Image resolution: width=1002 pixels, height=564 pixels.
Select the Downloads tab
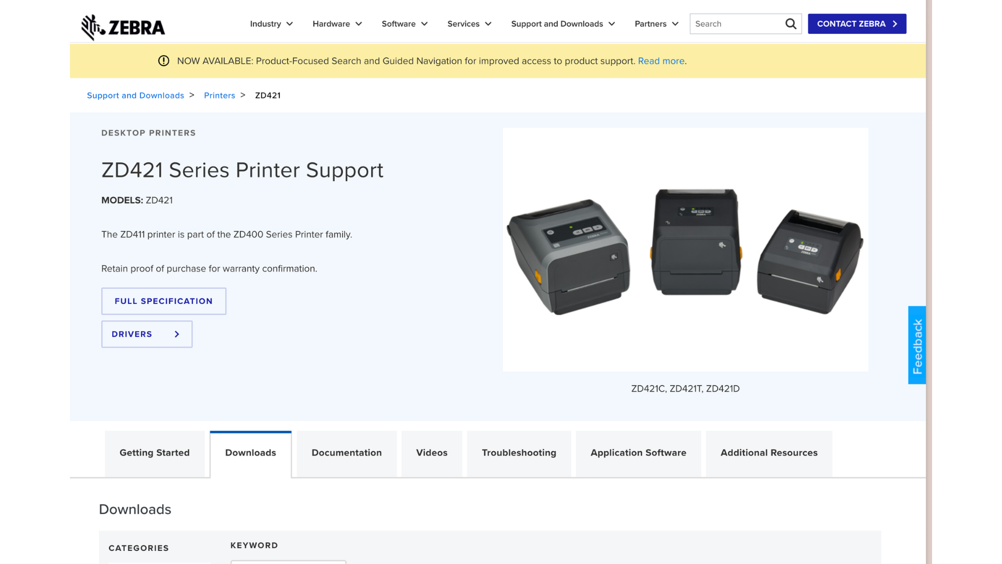point(250,453)
